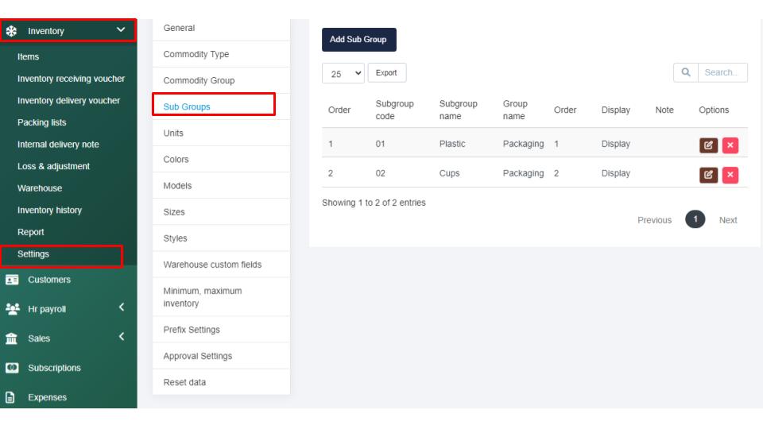Expand the Sales sidebar menu
The width and height of the screenshot is (763, 429).
[121, 338]
